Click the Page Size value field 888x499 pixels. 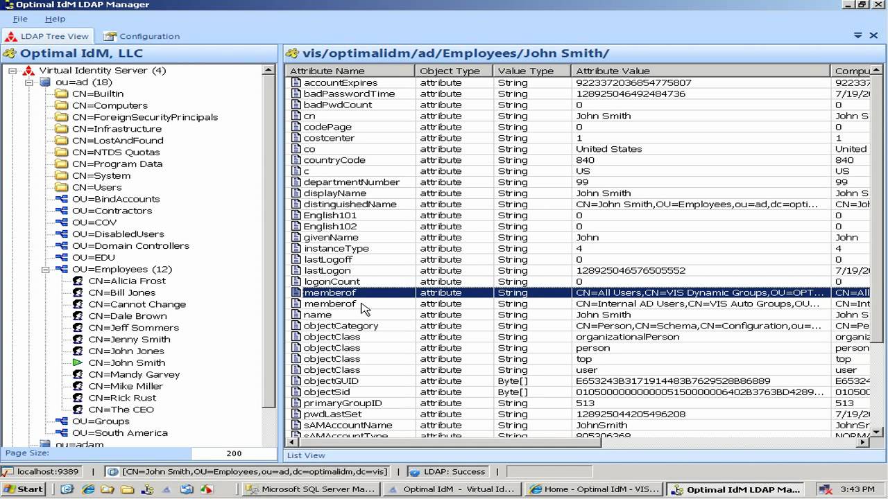point(234,454)
